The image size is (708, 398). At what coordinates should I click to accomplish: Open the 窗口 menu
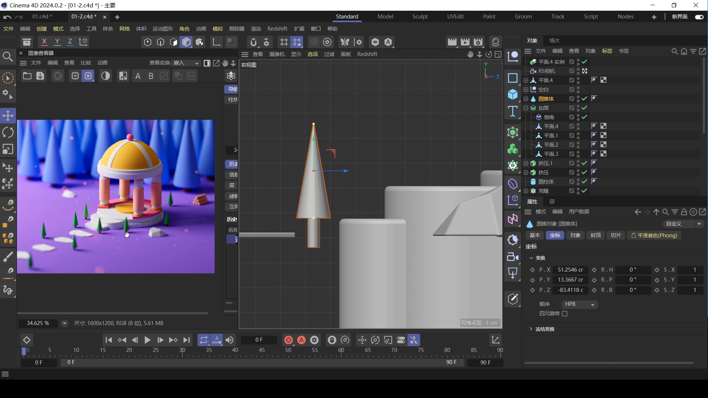click(x=316, y=29)
